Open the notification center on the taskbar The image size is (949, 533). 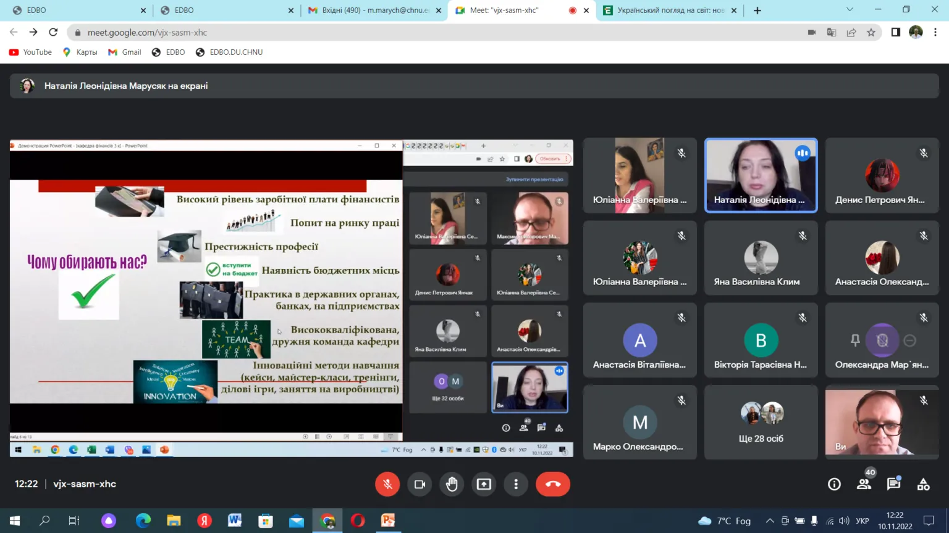click(929, 521)
